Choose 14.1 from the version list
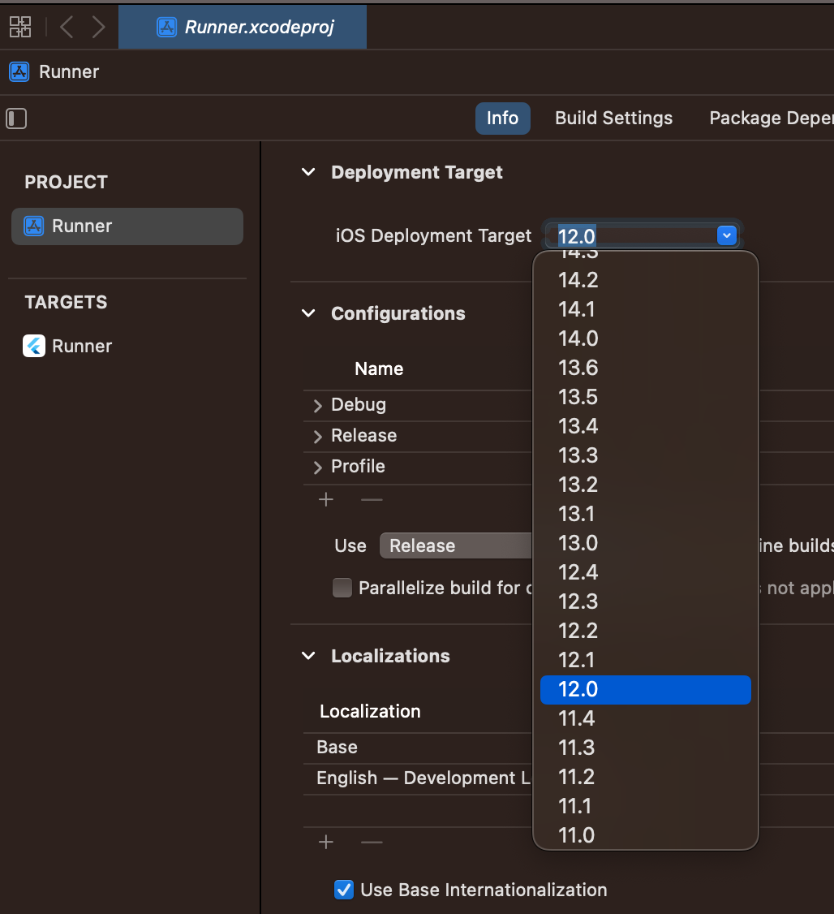This screenshot has height=914, width=834. (x=645, y=309)
